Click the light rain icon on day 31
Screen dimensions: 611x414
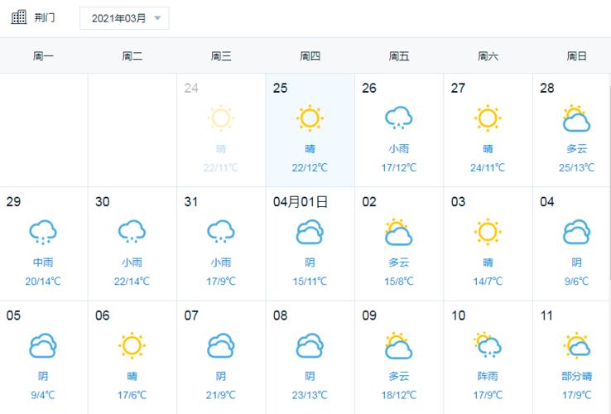pyautogui.click(x=221, y=232)
